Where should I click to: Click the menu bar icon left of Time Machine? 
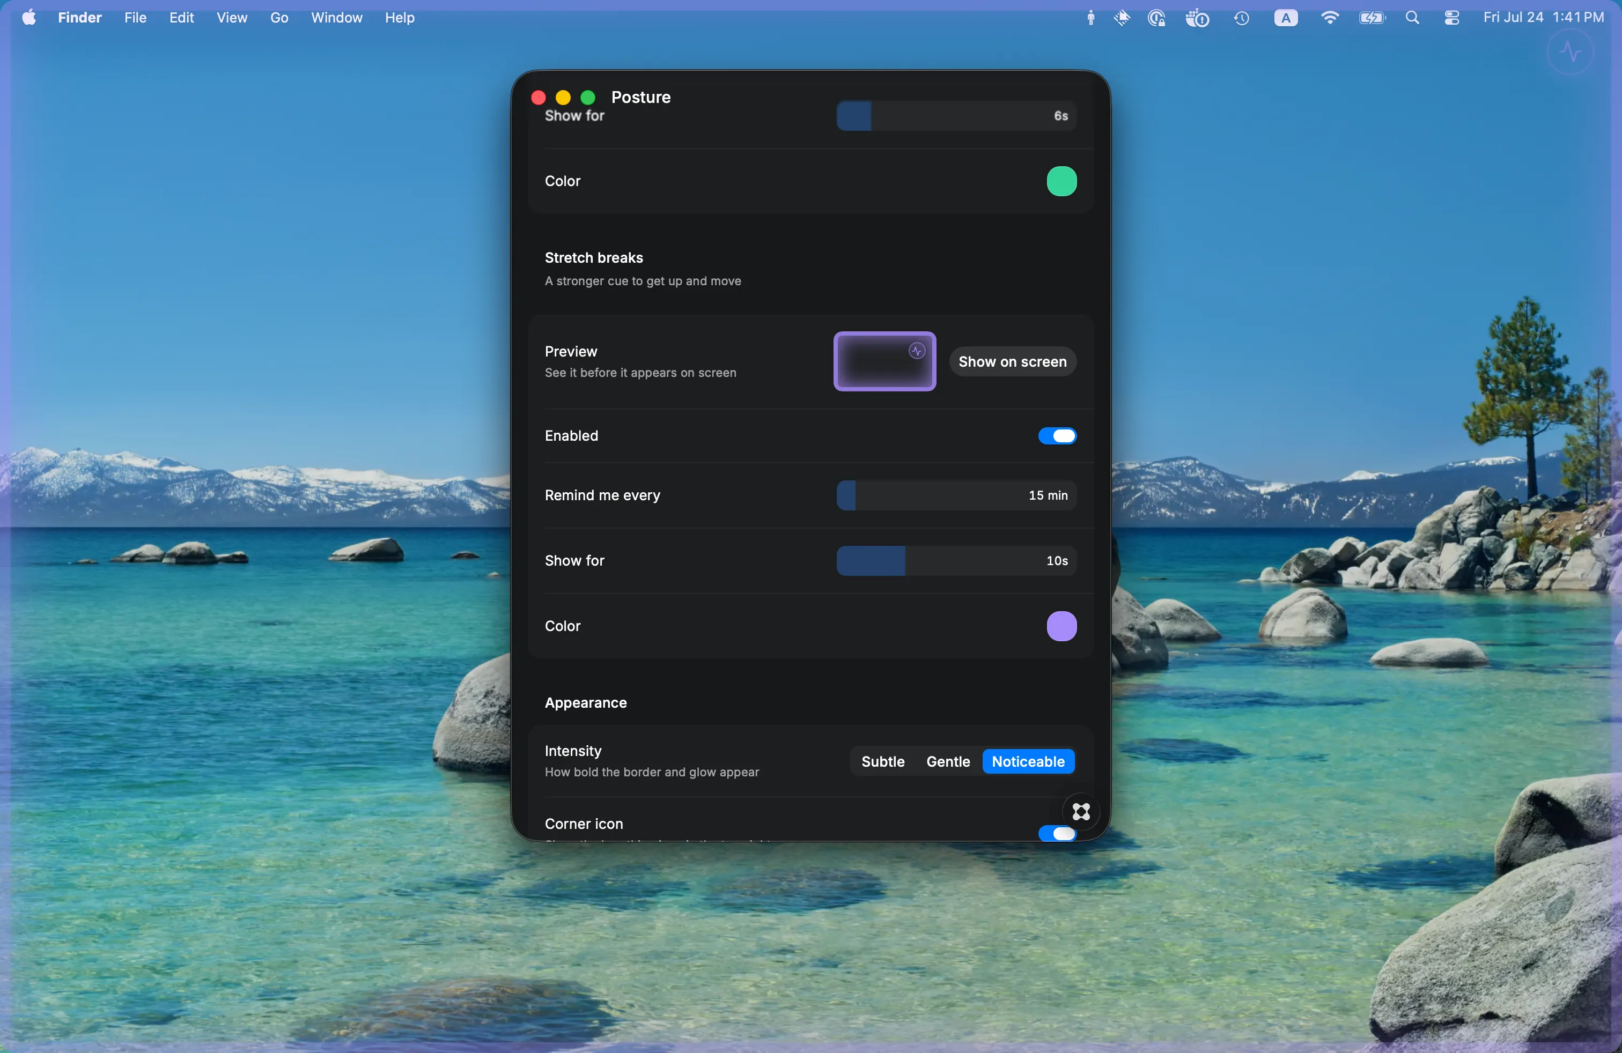click(x=1197, y=18)
